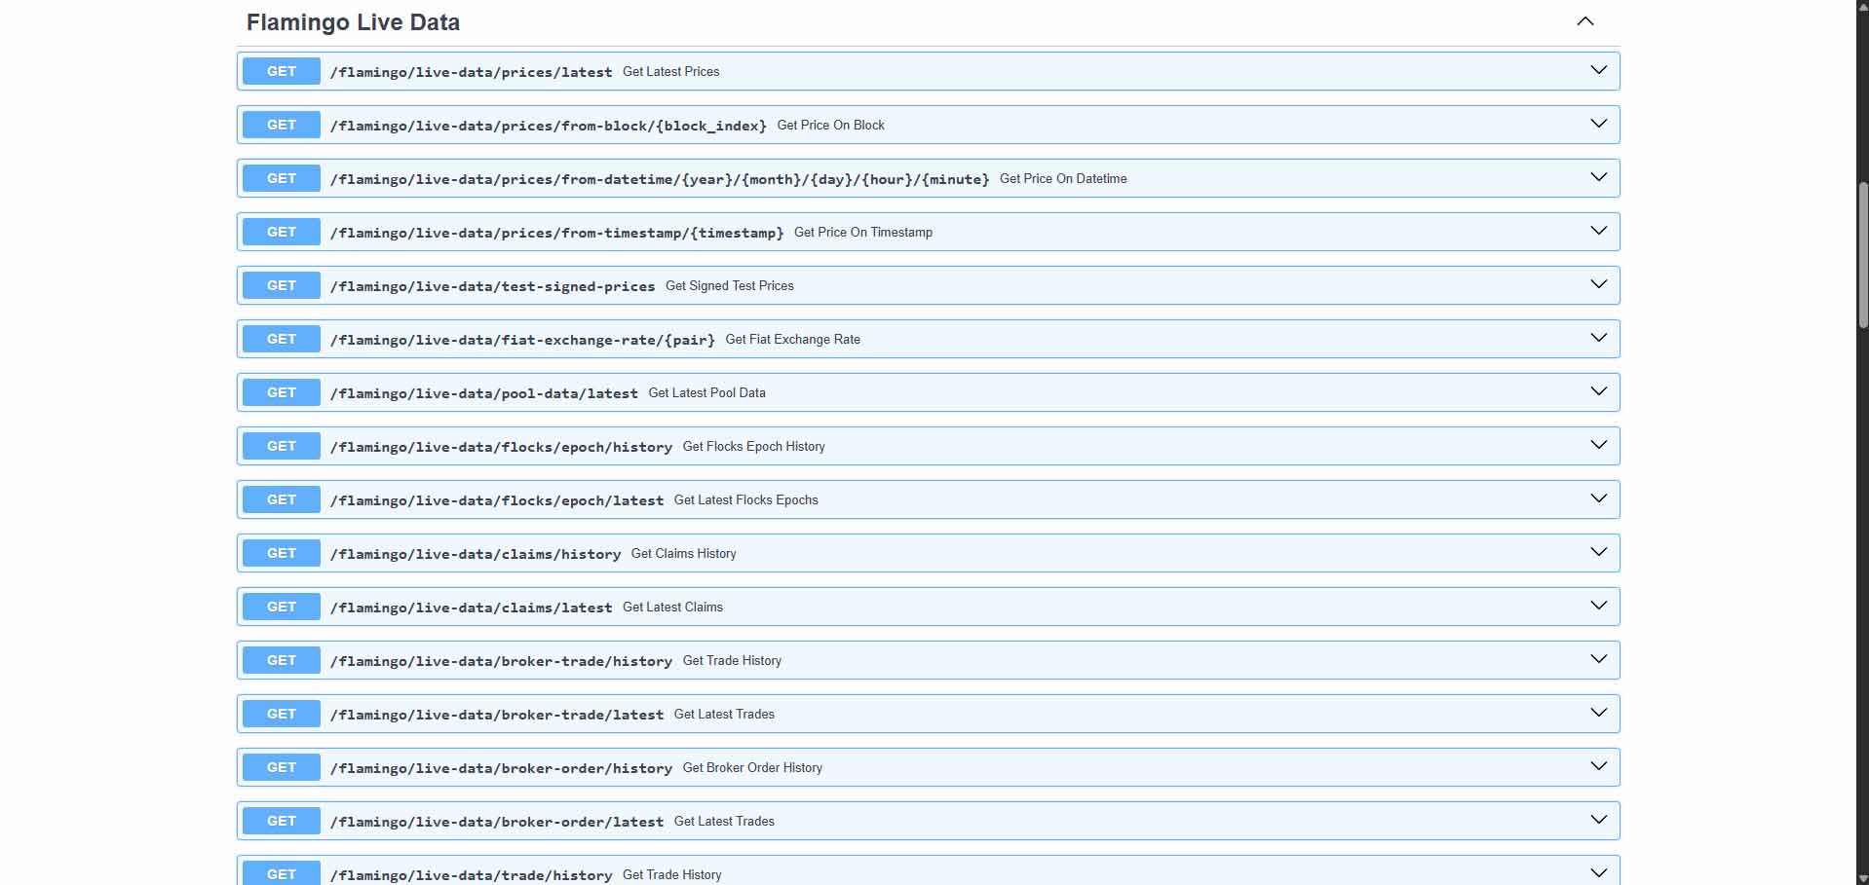Open the /flamingo/live-data/claims/latest path

[471, 608]
